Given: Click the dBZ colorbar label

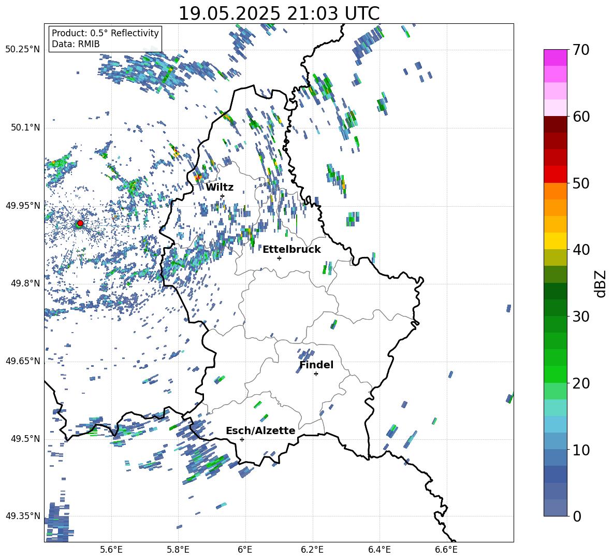Looking at the screenshot, I should click(x=601, y=283).
